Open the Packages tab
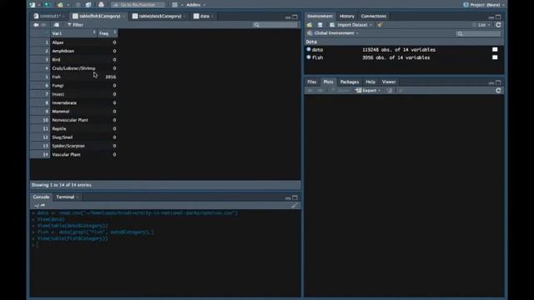534x300 pixels. pyautogui.click(x=350, y=82)
